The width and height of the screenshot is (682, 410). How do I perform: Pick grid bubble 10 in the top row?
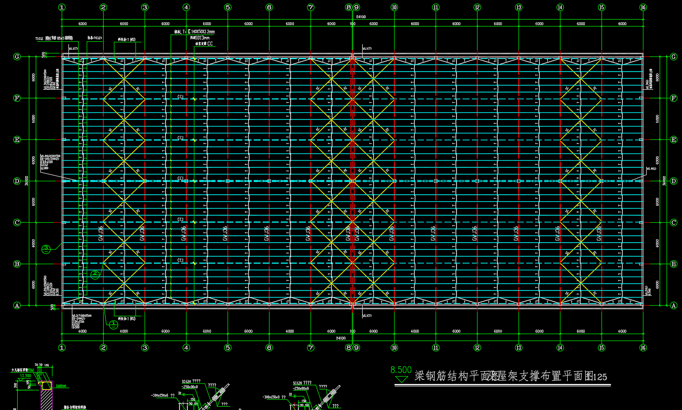pos(394,7)
